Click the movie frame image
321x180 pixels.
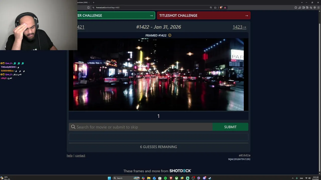point(158,74)
